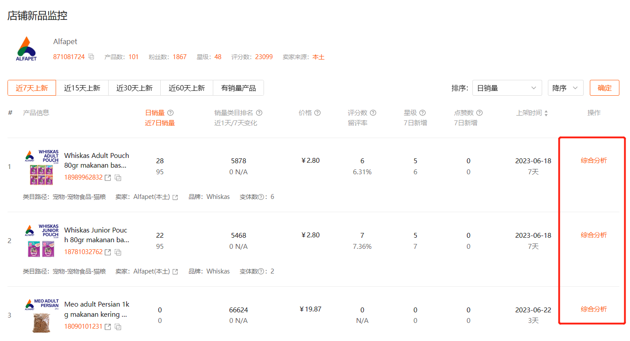Click the help icon beside 日销量 header
The height and width of the screenshot is (341, 630).
tap(170, 113)
